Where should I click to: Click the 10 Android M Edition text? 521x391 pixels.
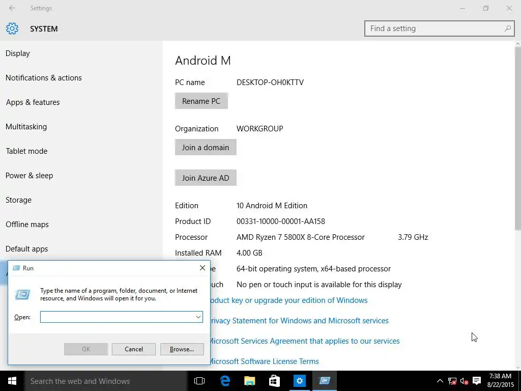click(x=272, y=206)
